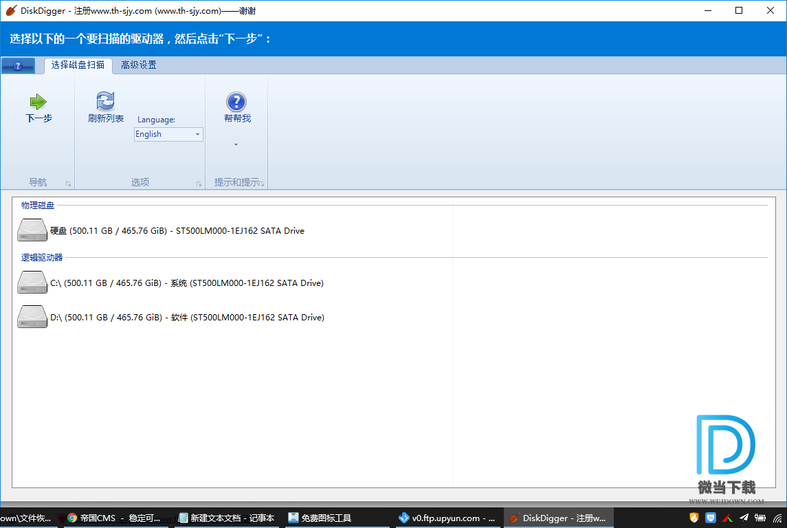Click the DiskDigger title bar app icon
Image resolution: width=787 pixels, height=528 pixels.
(x=11, y=10)
